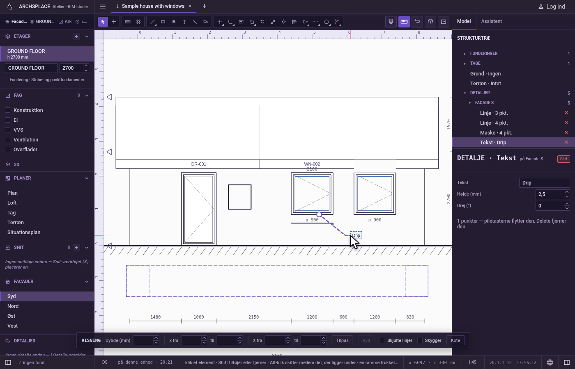Choose the Text tool in toolbar
This screenshot has width=575, height=369.
[184, 22]
